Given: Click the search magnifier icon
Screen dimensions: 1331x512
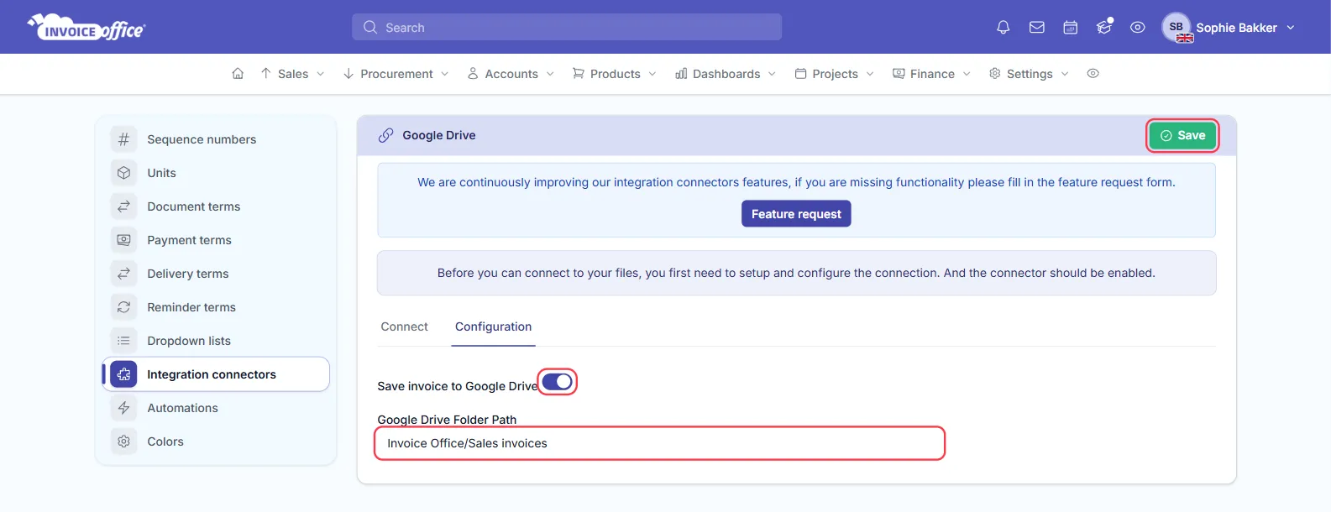Looking at the screenshot, I should coord(370,28).
